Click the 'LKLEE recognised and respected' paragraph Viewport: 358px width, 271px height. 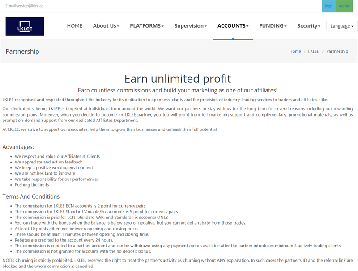(x=165, y=100)
